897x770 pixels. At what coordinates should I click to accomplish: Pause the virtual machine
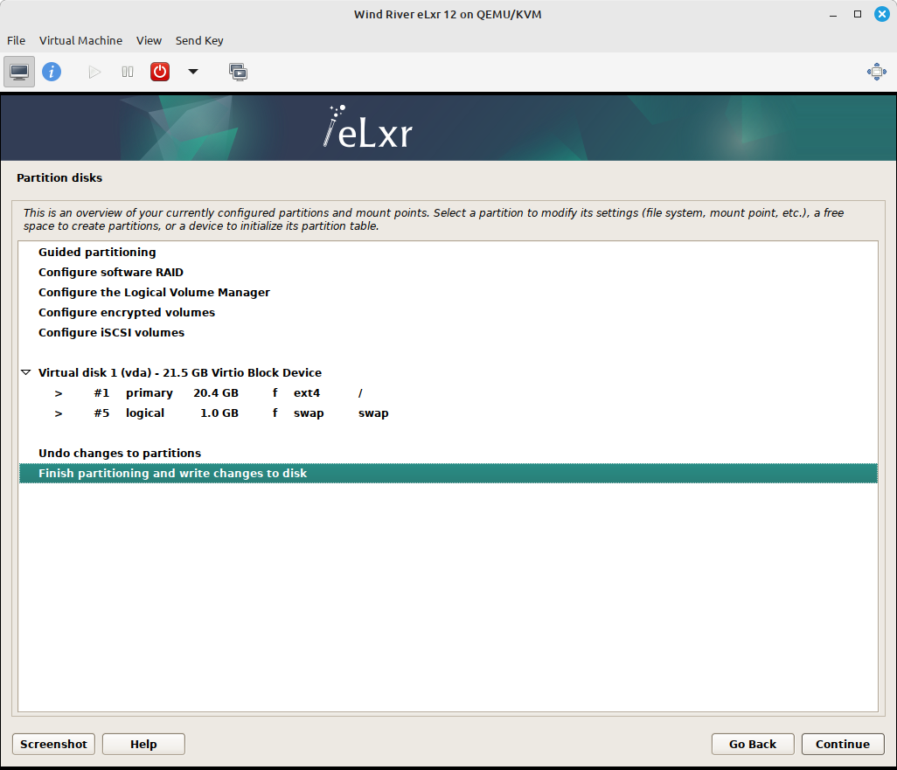click(x=127, y=72)
